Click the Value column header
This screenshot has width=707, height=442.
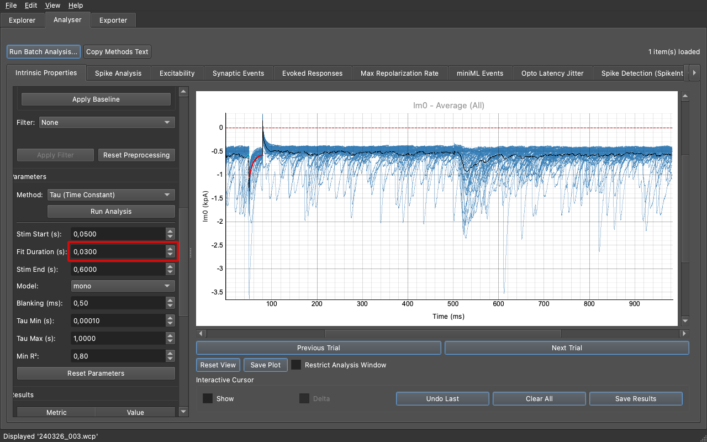[x=135, y=412]
